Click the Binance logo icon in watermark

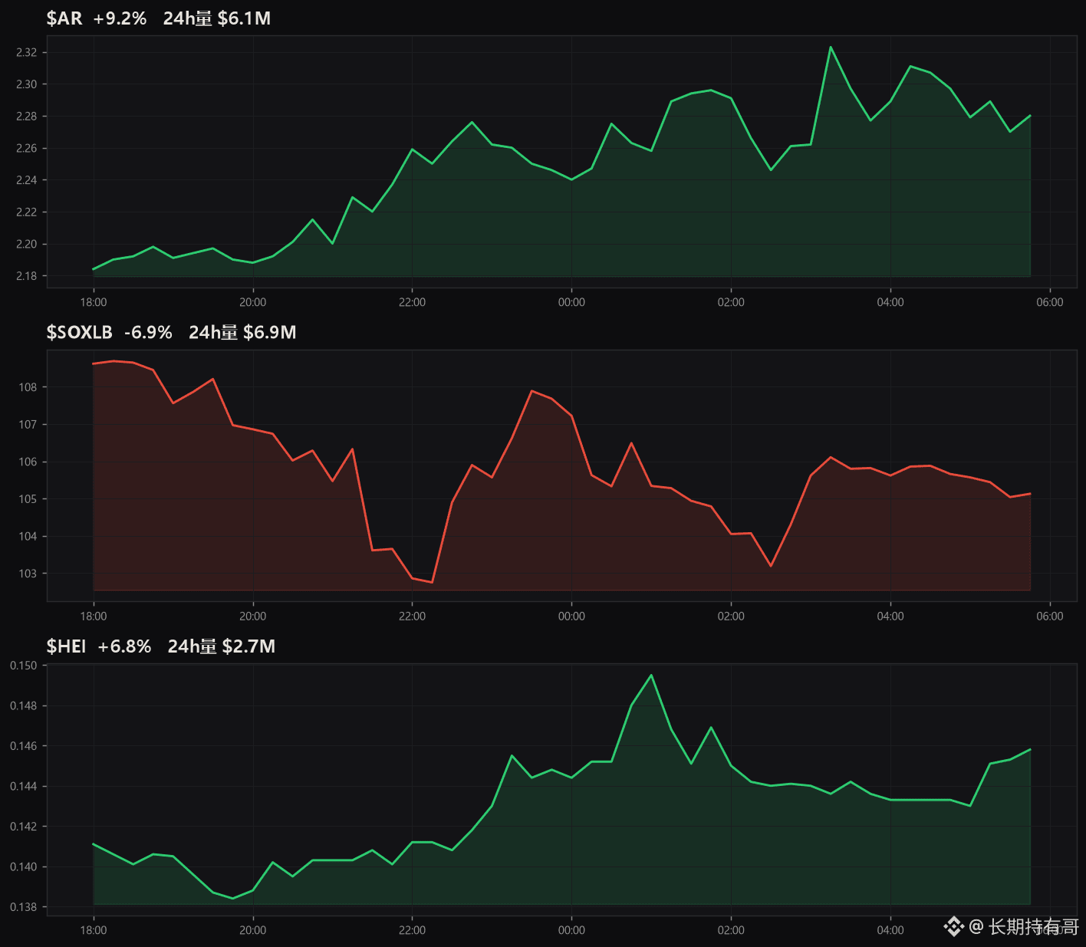pos(953,926)
